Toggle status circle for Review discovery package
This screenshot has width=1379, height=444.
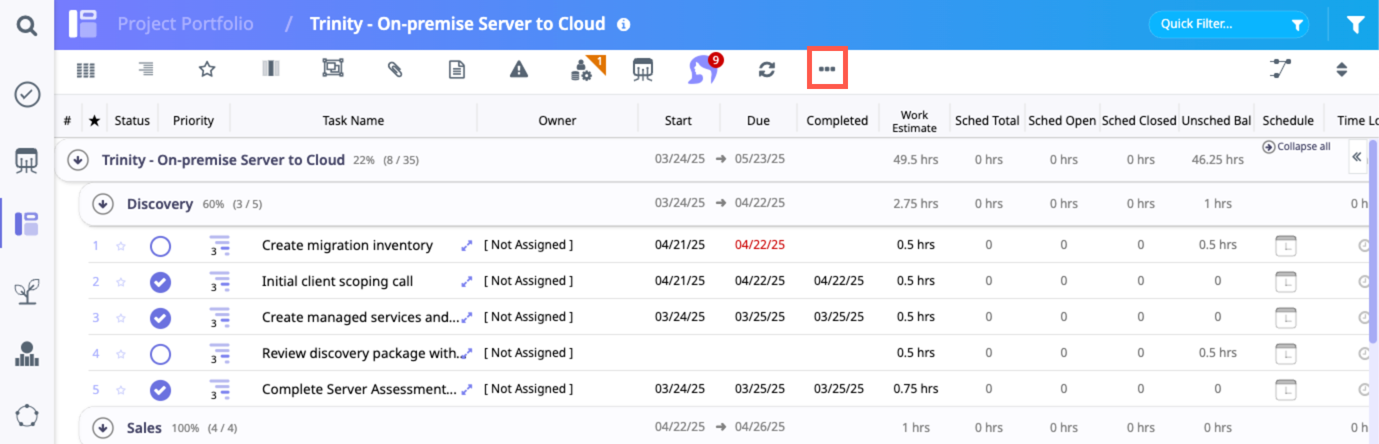pyautogui.click(x=160, y=353)
